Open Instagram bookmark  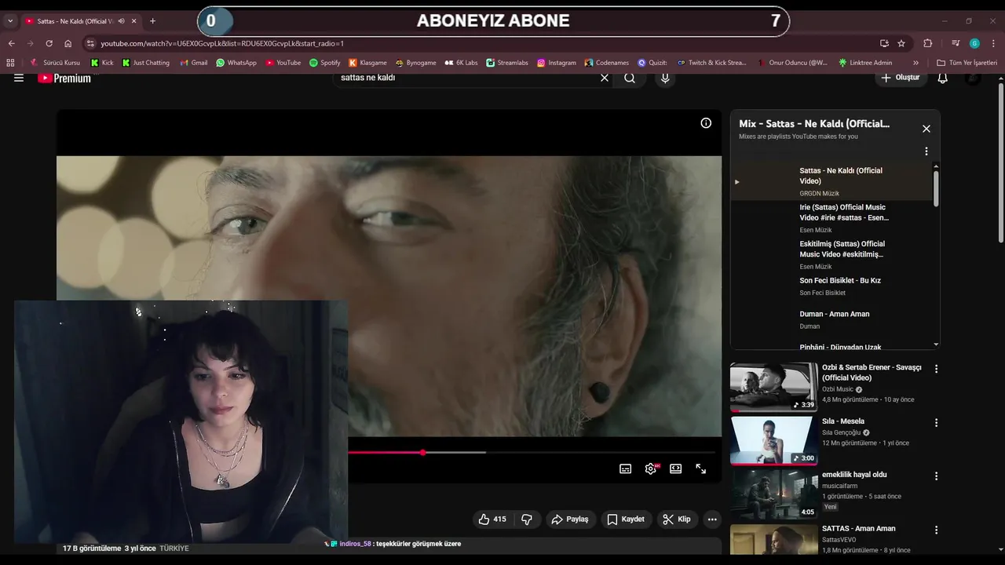pos(557,63)
